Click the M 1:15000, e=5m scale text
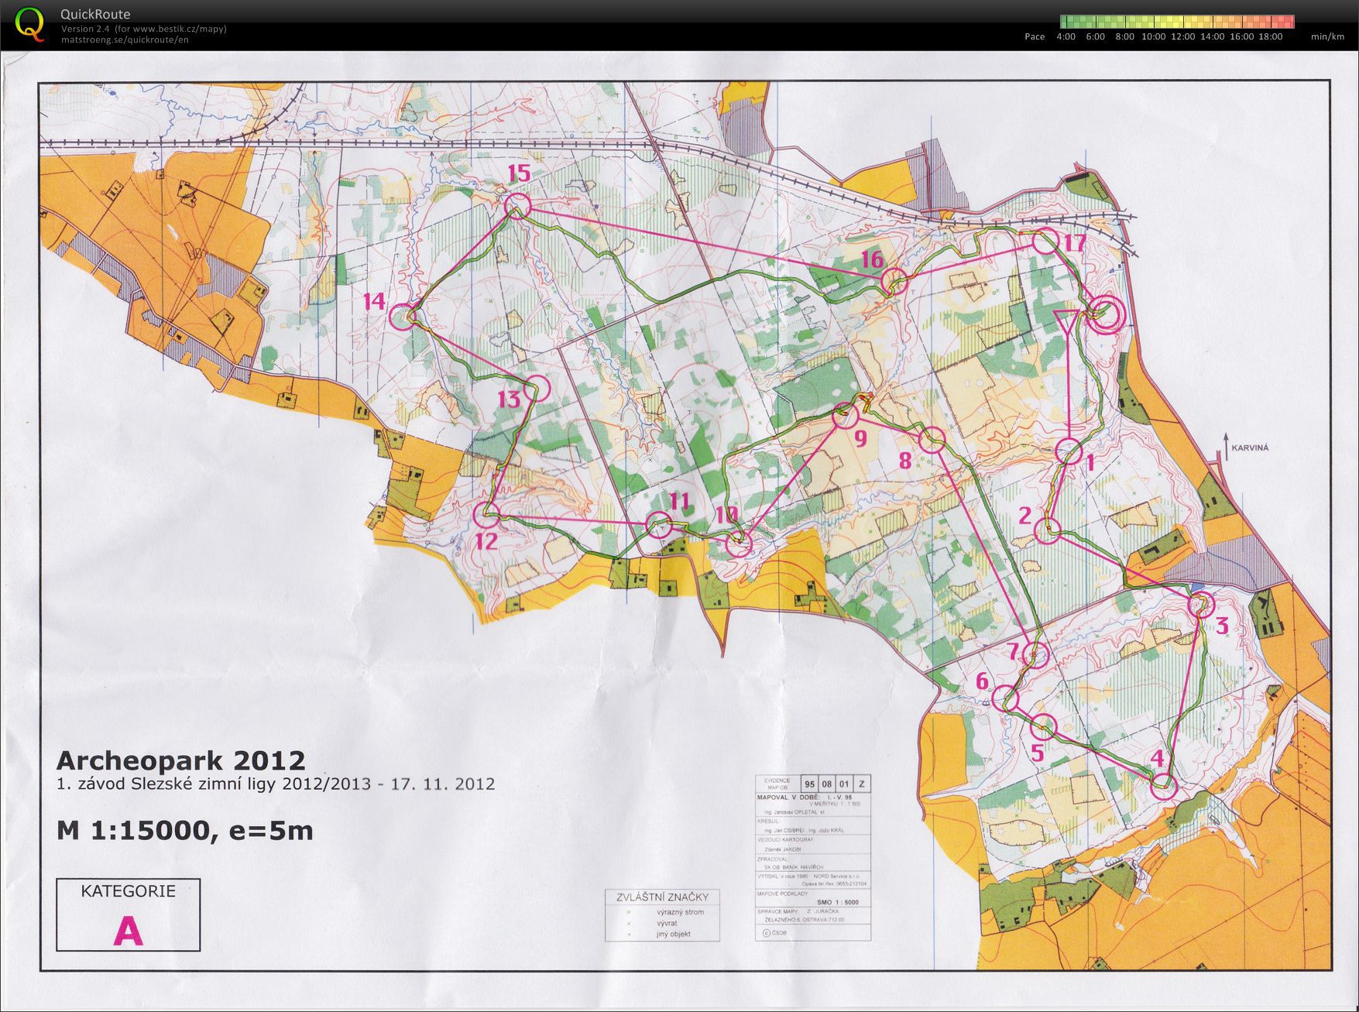Image resolution: width=1359 pixels, height=1012 pixels. (185, 831)
